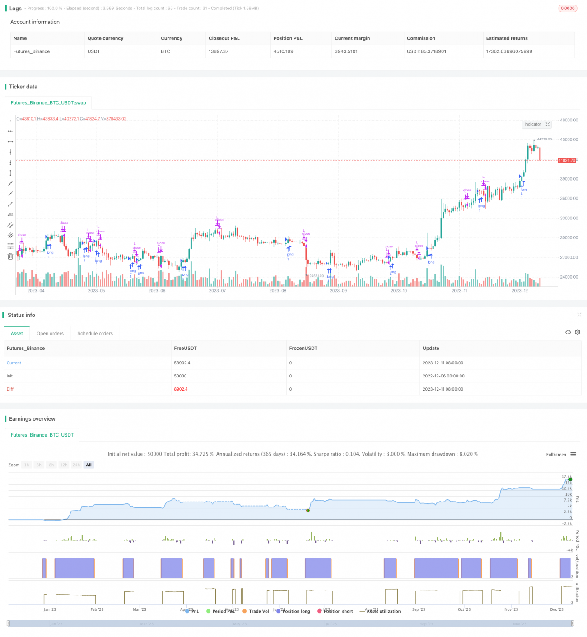587x637 pixels.
Task: Expand the chart with the fullscreen icon
Action: pyautogui.click(x=548, y=124)
